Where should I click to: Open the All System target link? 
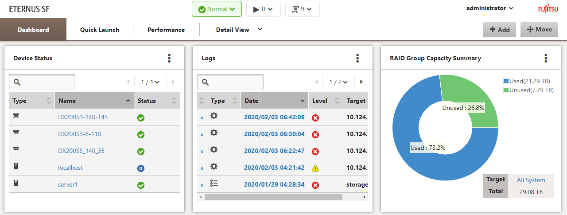click(x=531, y=180)
